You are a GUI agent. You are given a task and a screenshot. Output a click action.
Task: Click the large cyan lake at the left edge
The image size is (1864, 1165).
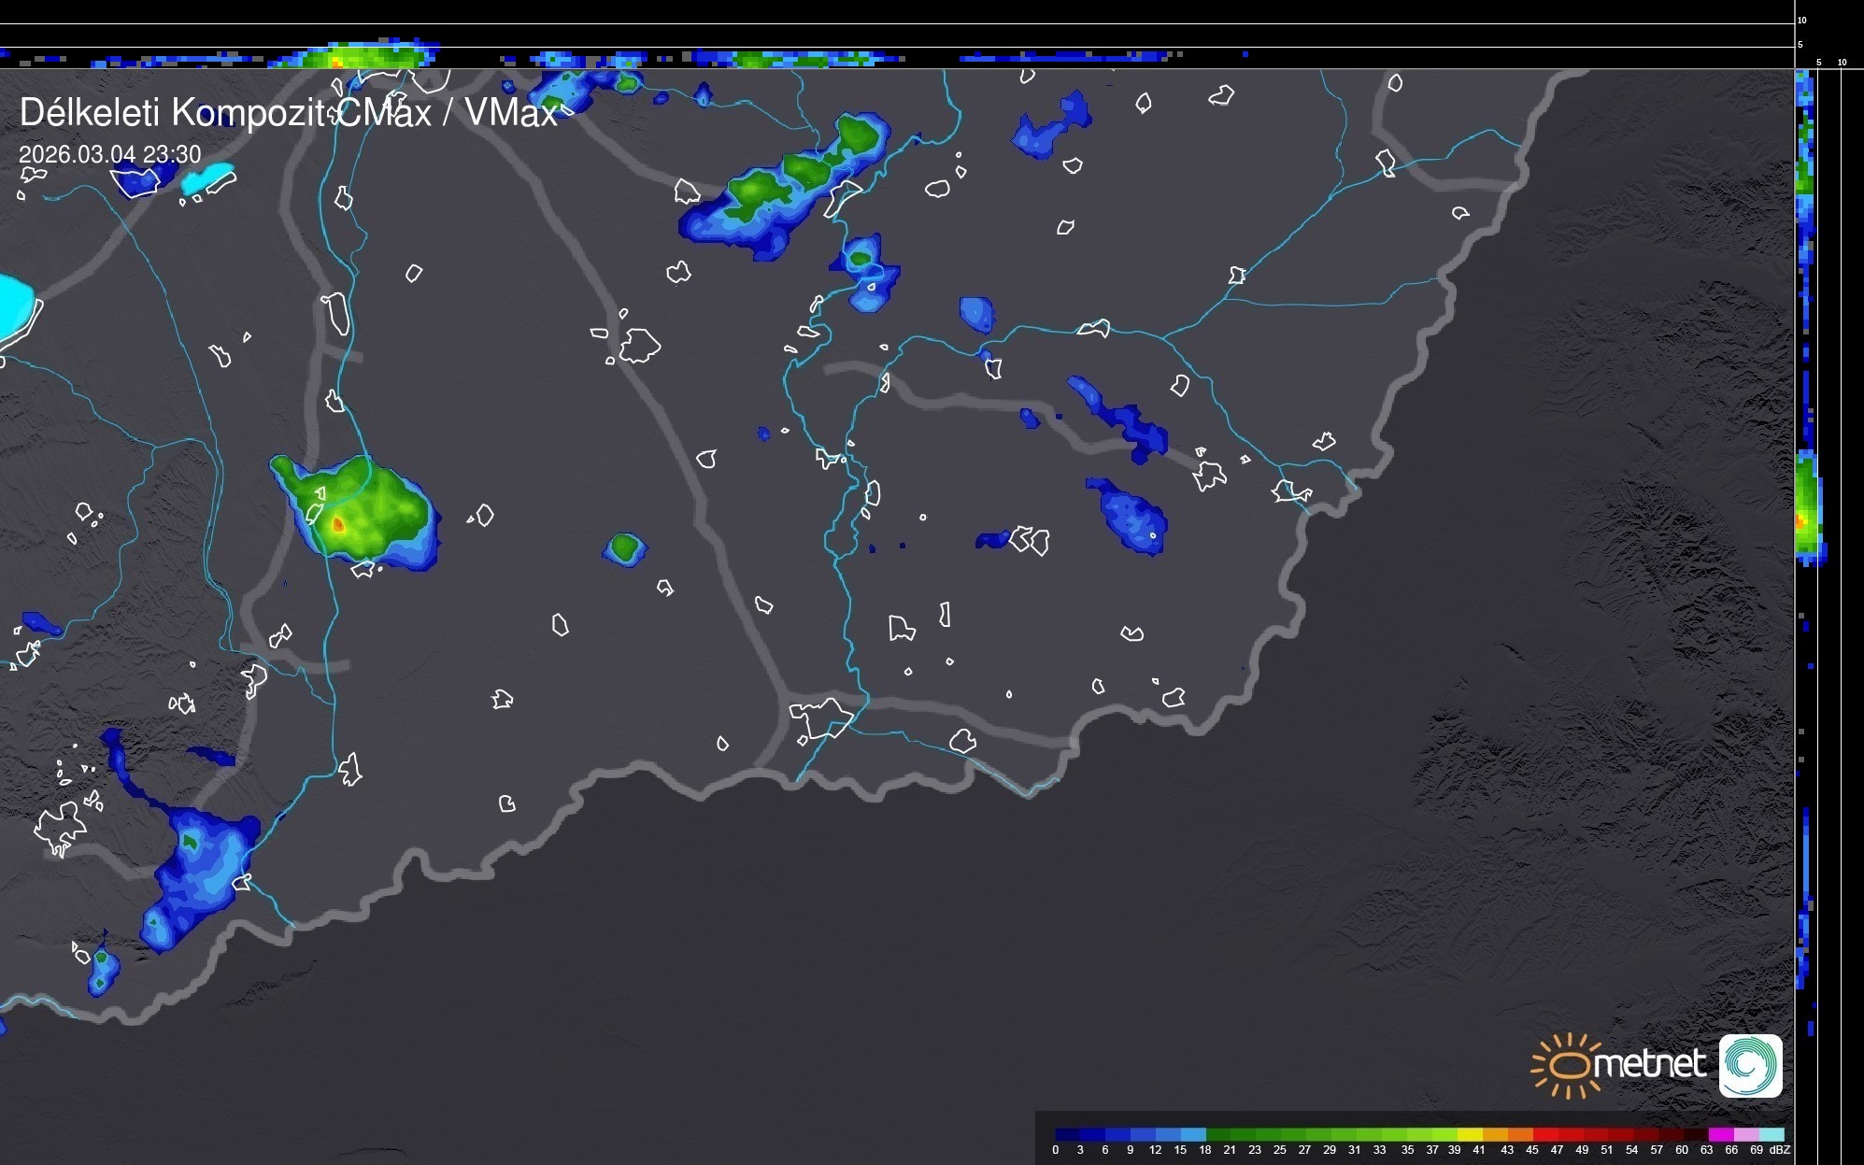(x=13, y=304)
